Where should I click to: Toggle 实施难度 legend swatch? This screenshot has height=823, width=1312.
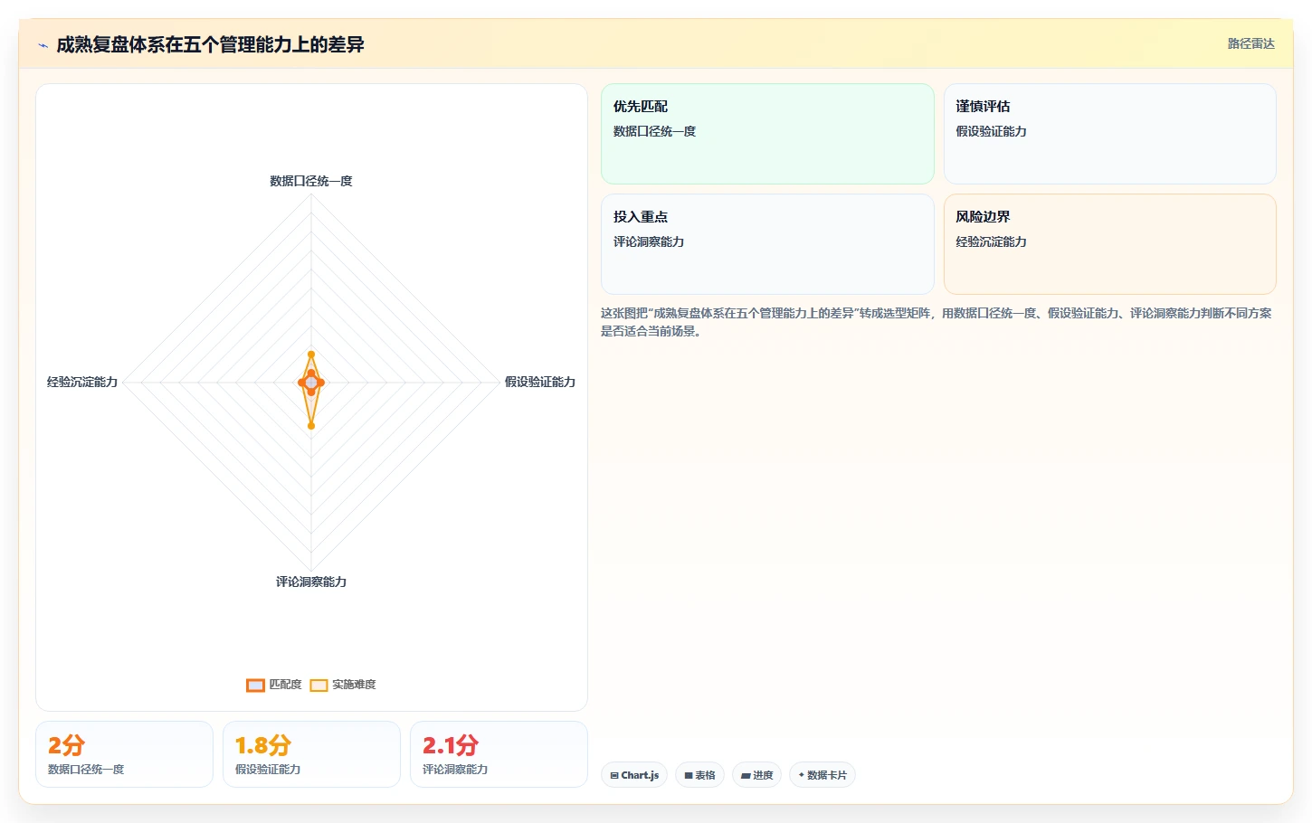[x=318, y=685]
